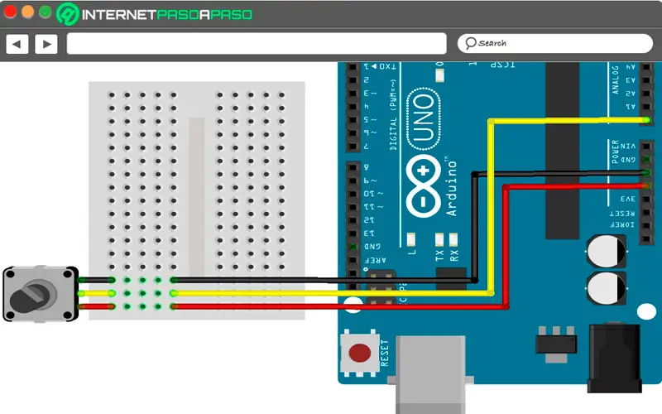Click the browser back arrow button
The width and height of the screenshot is (662, 414).
[17, 44]
